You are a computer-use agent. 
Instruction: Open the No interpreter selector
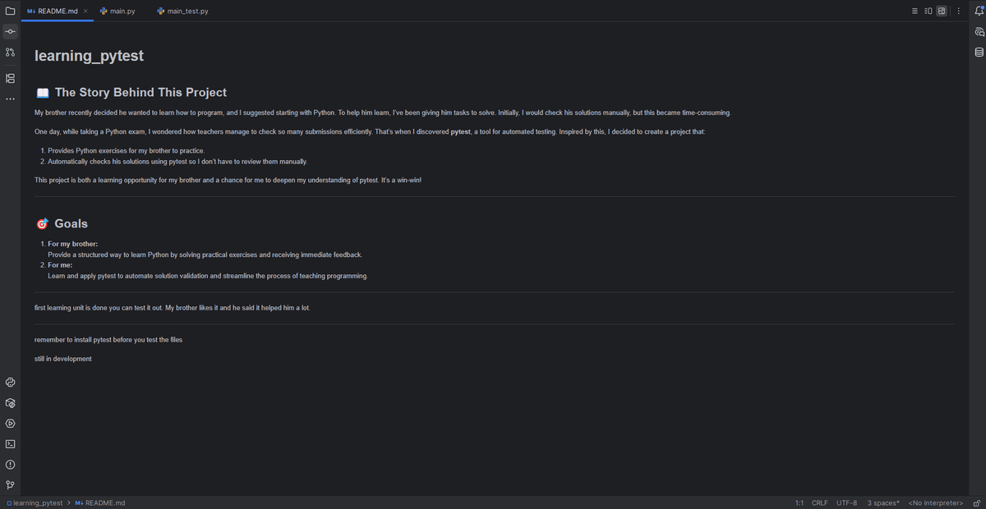click(x=935, y=502)
